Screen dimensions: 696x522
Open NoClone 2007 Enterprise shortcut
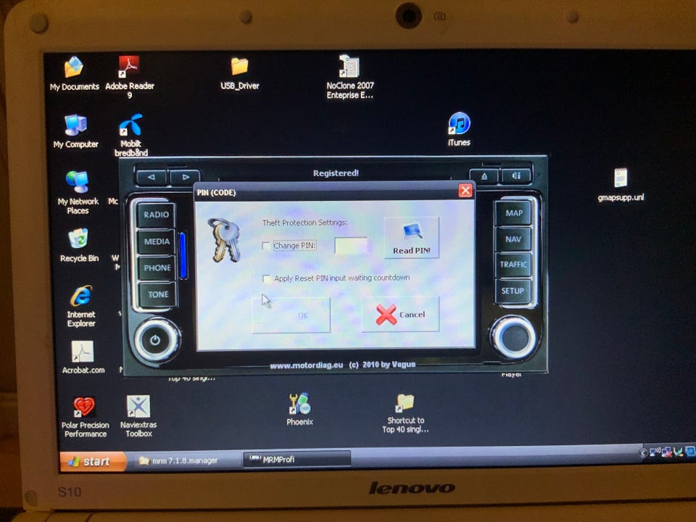(x=349, y=77)
